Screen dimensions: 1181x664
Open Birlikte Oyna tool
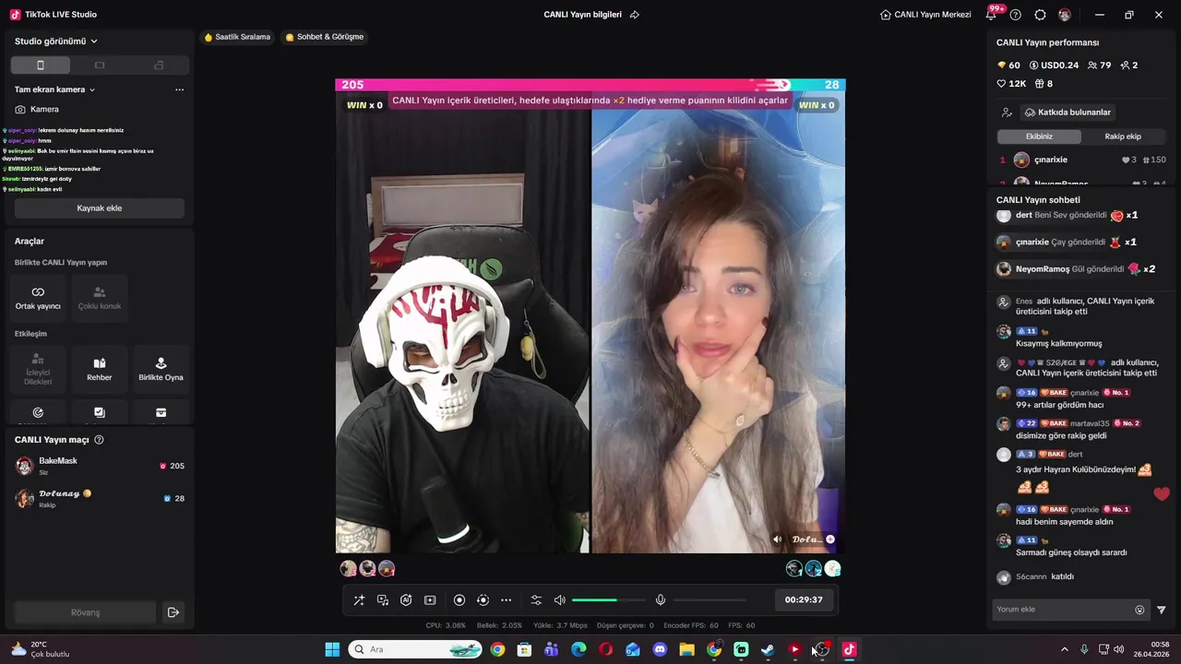161,369
